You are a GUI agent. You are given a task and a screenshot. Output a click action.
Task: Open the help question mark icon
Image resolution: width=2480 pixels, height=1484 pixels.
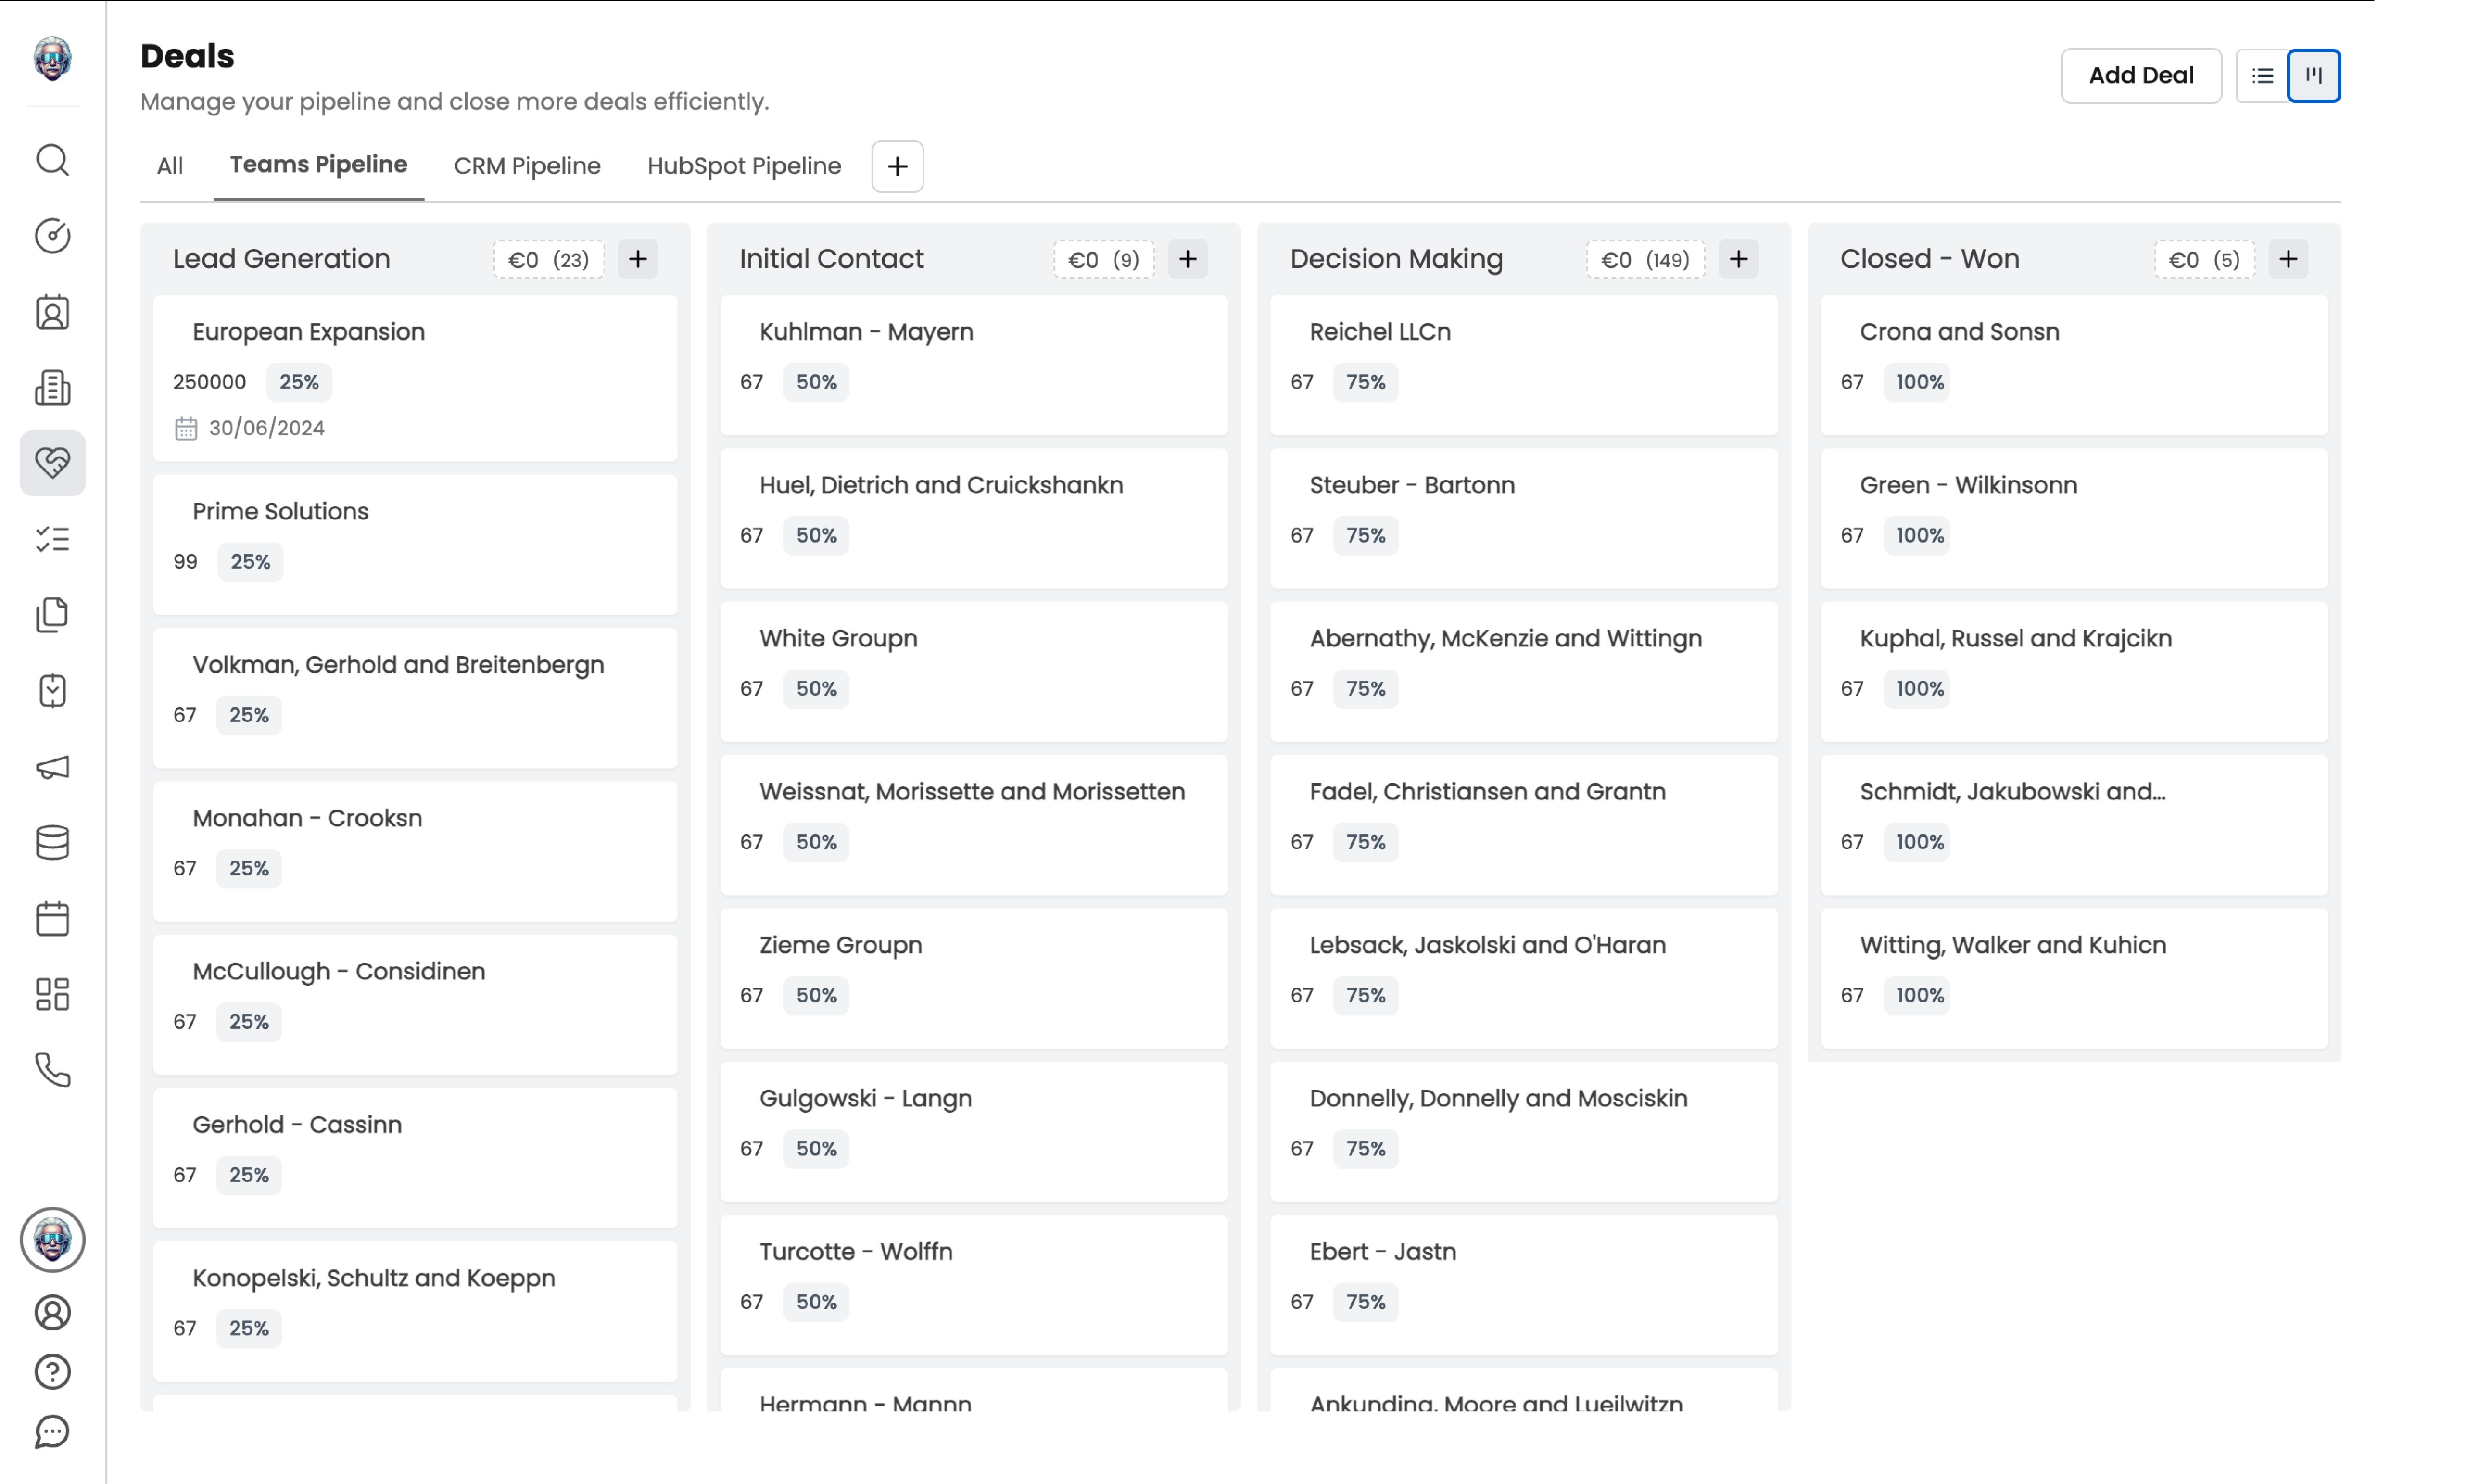52,1372
